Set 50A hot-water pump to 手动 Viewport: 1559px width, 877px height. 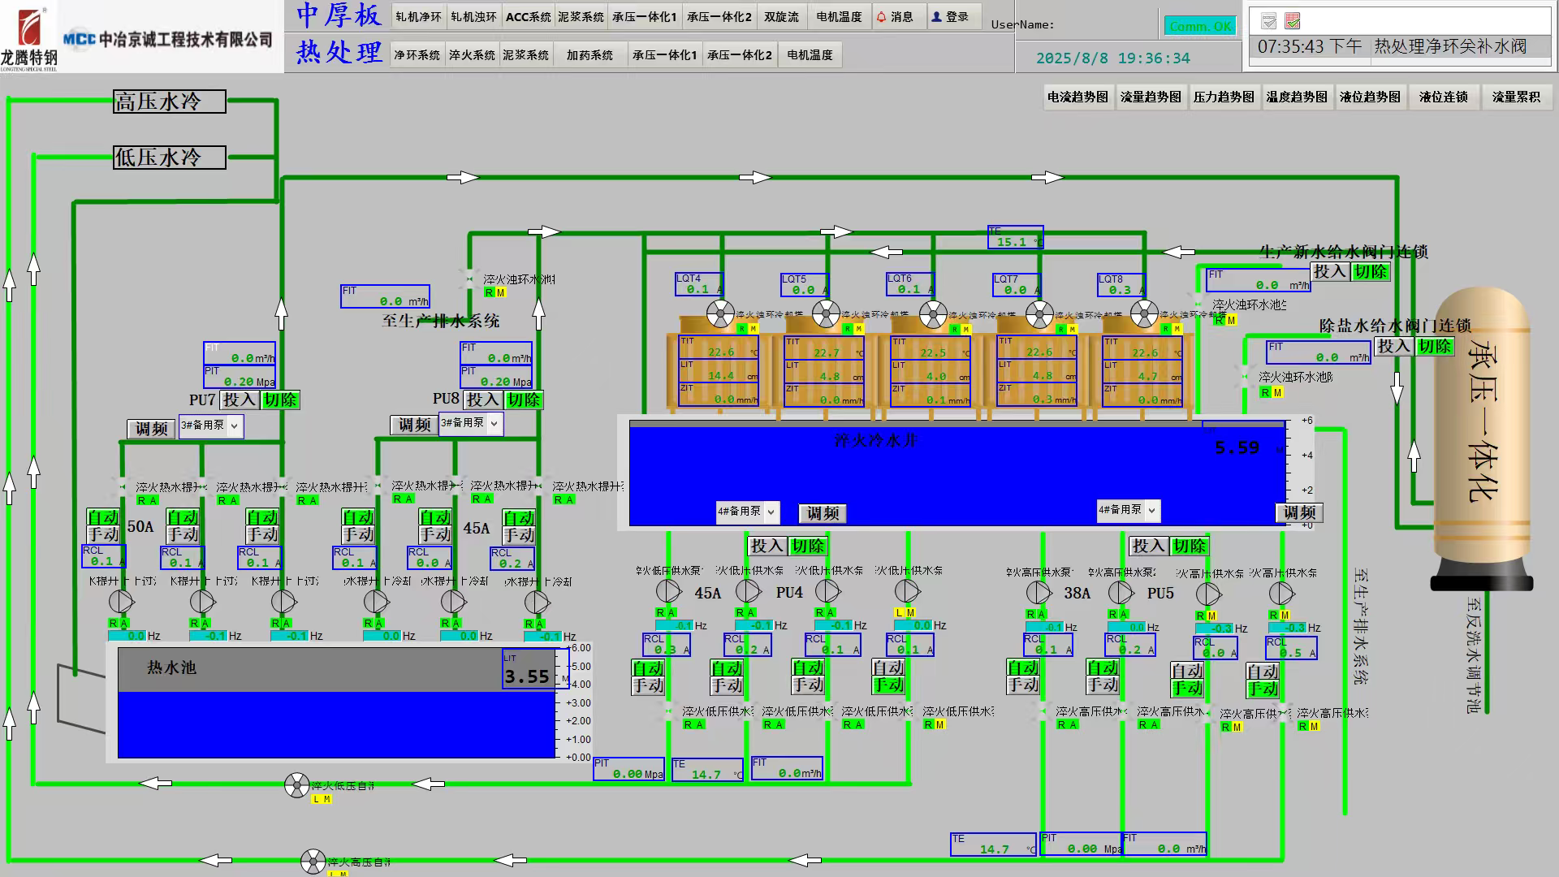click(103, 534)
